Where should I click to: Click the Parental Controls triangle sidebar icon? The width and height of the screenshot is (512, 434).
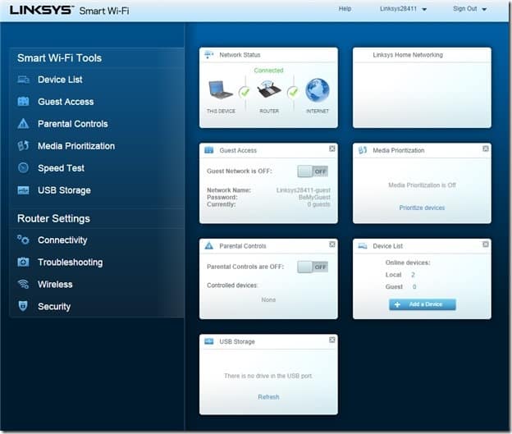click(23, 124)
